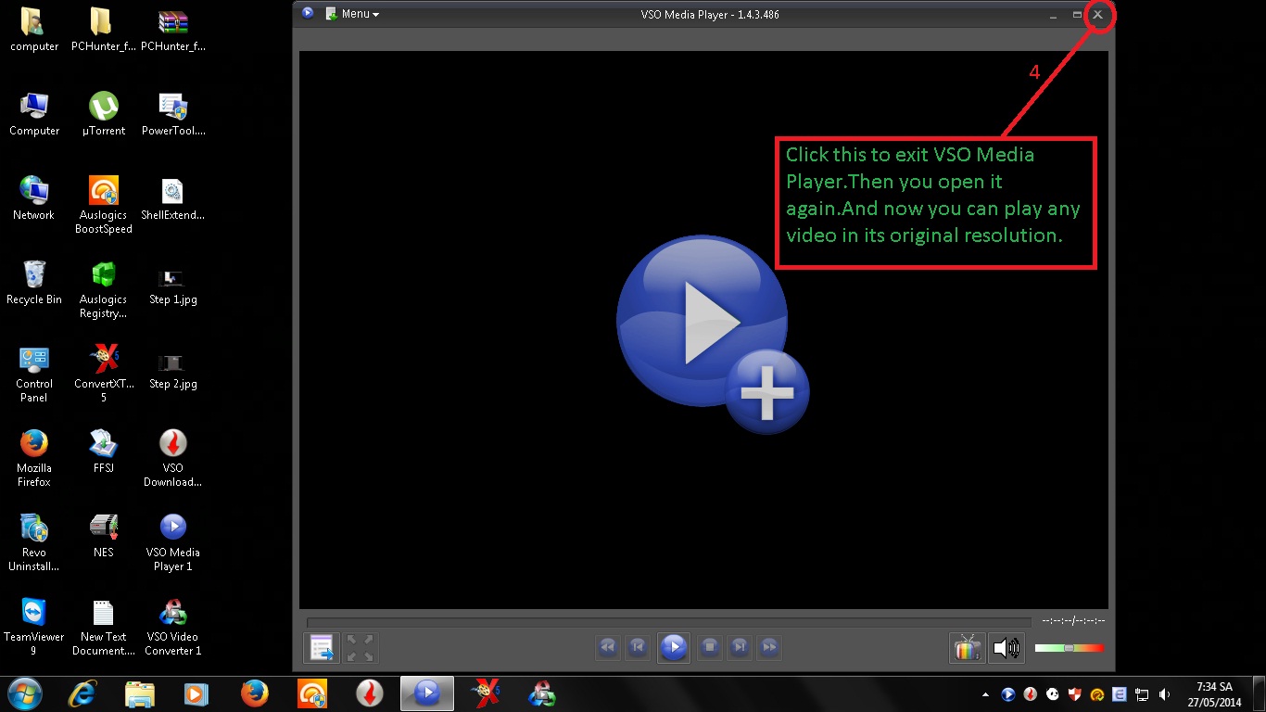The image size is (1266, 712).
Task: Select the Auslogics BoostSpeed desktop icon
Action: 103,205
